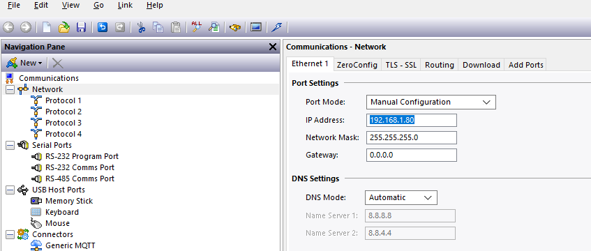Switch to the Ethernet 1 tab
This screenshot has width=591, height=251.
[x=310, y=63]
